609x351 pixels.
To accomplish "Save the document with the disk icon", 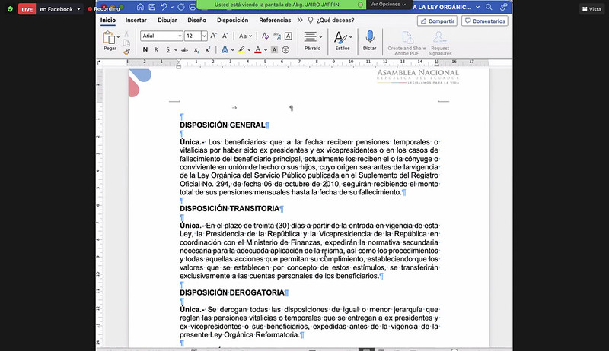I will click(151, 7).
